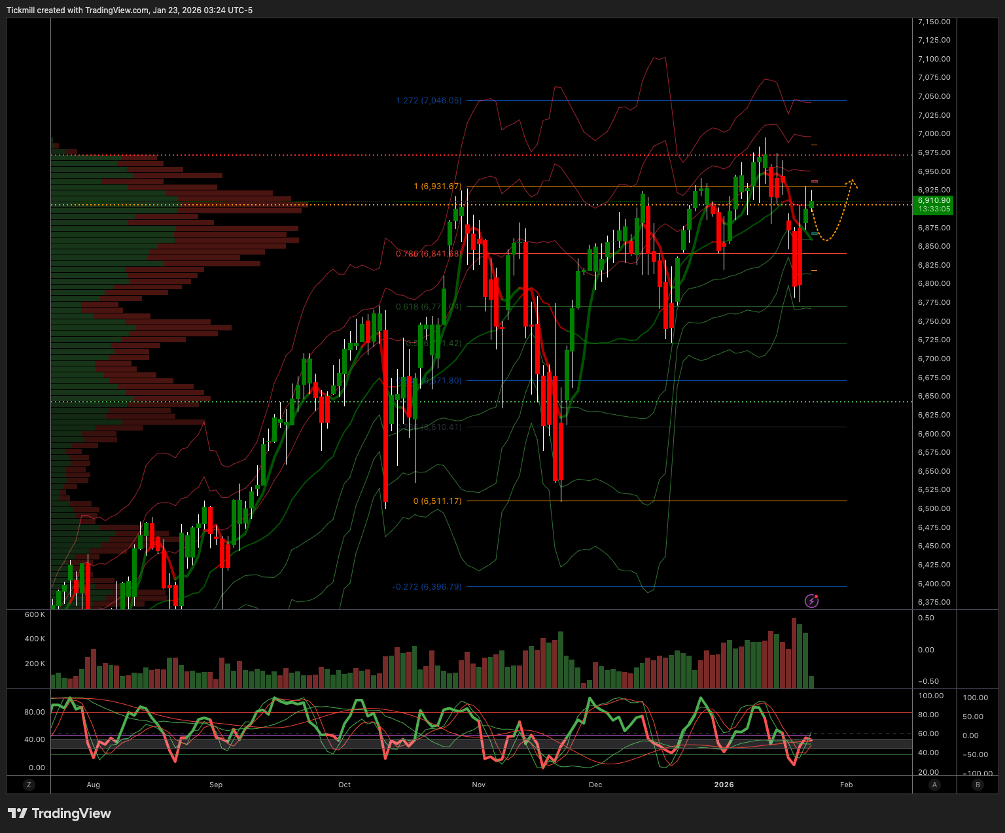
Task: Open the TradingView logo link
Action: click(60, 813)
